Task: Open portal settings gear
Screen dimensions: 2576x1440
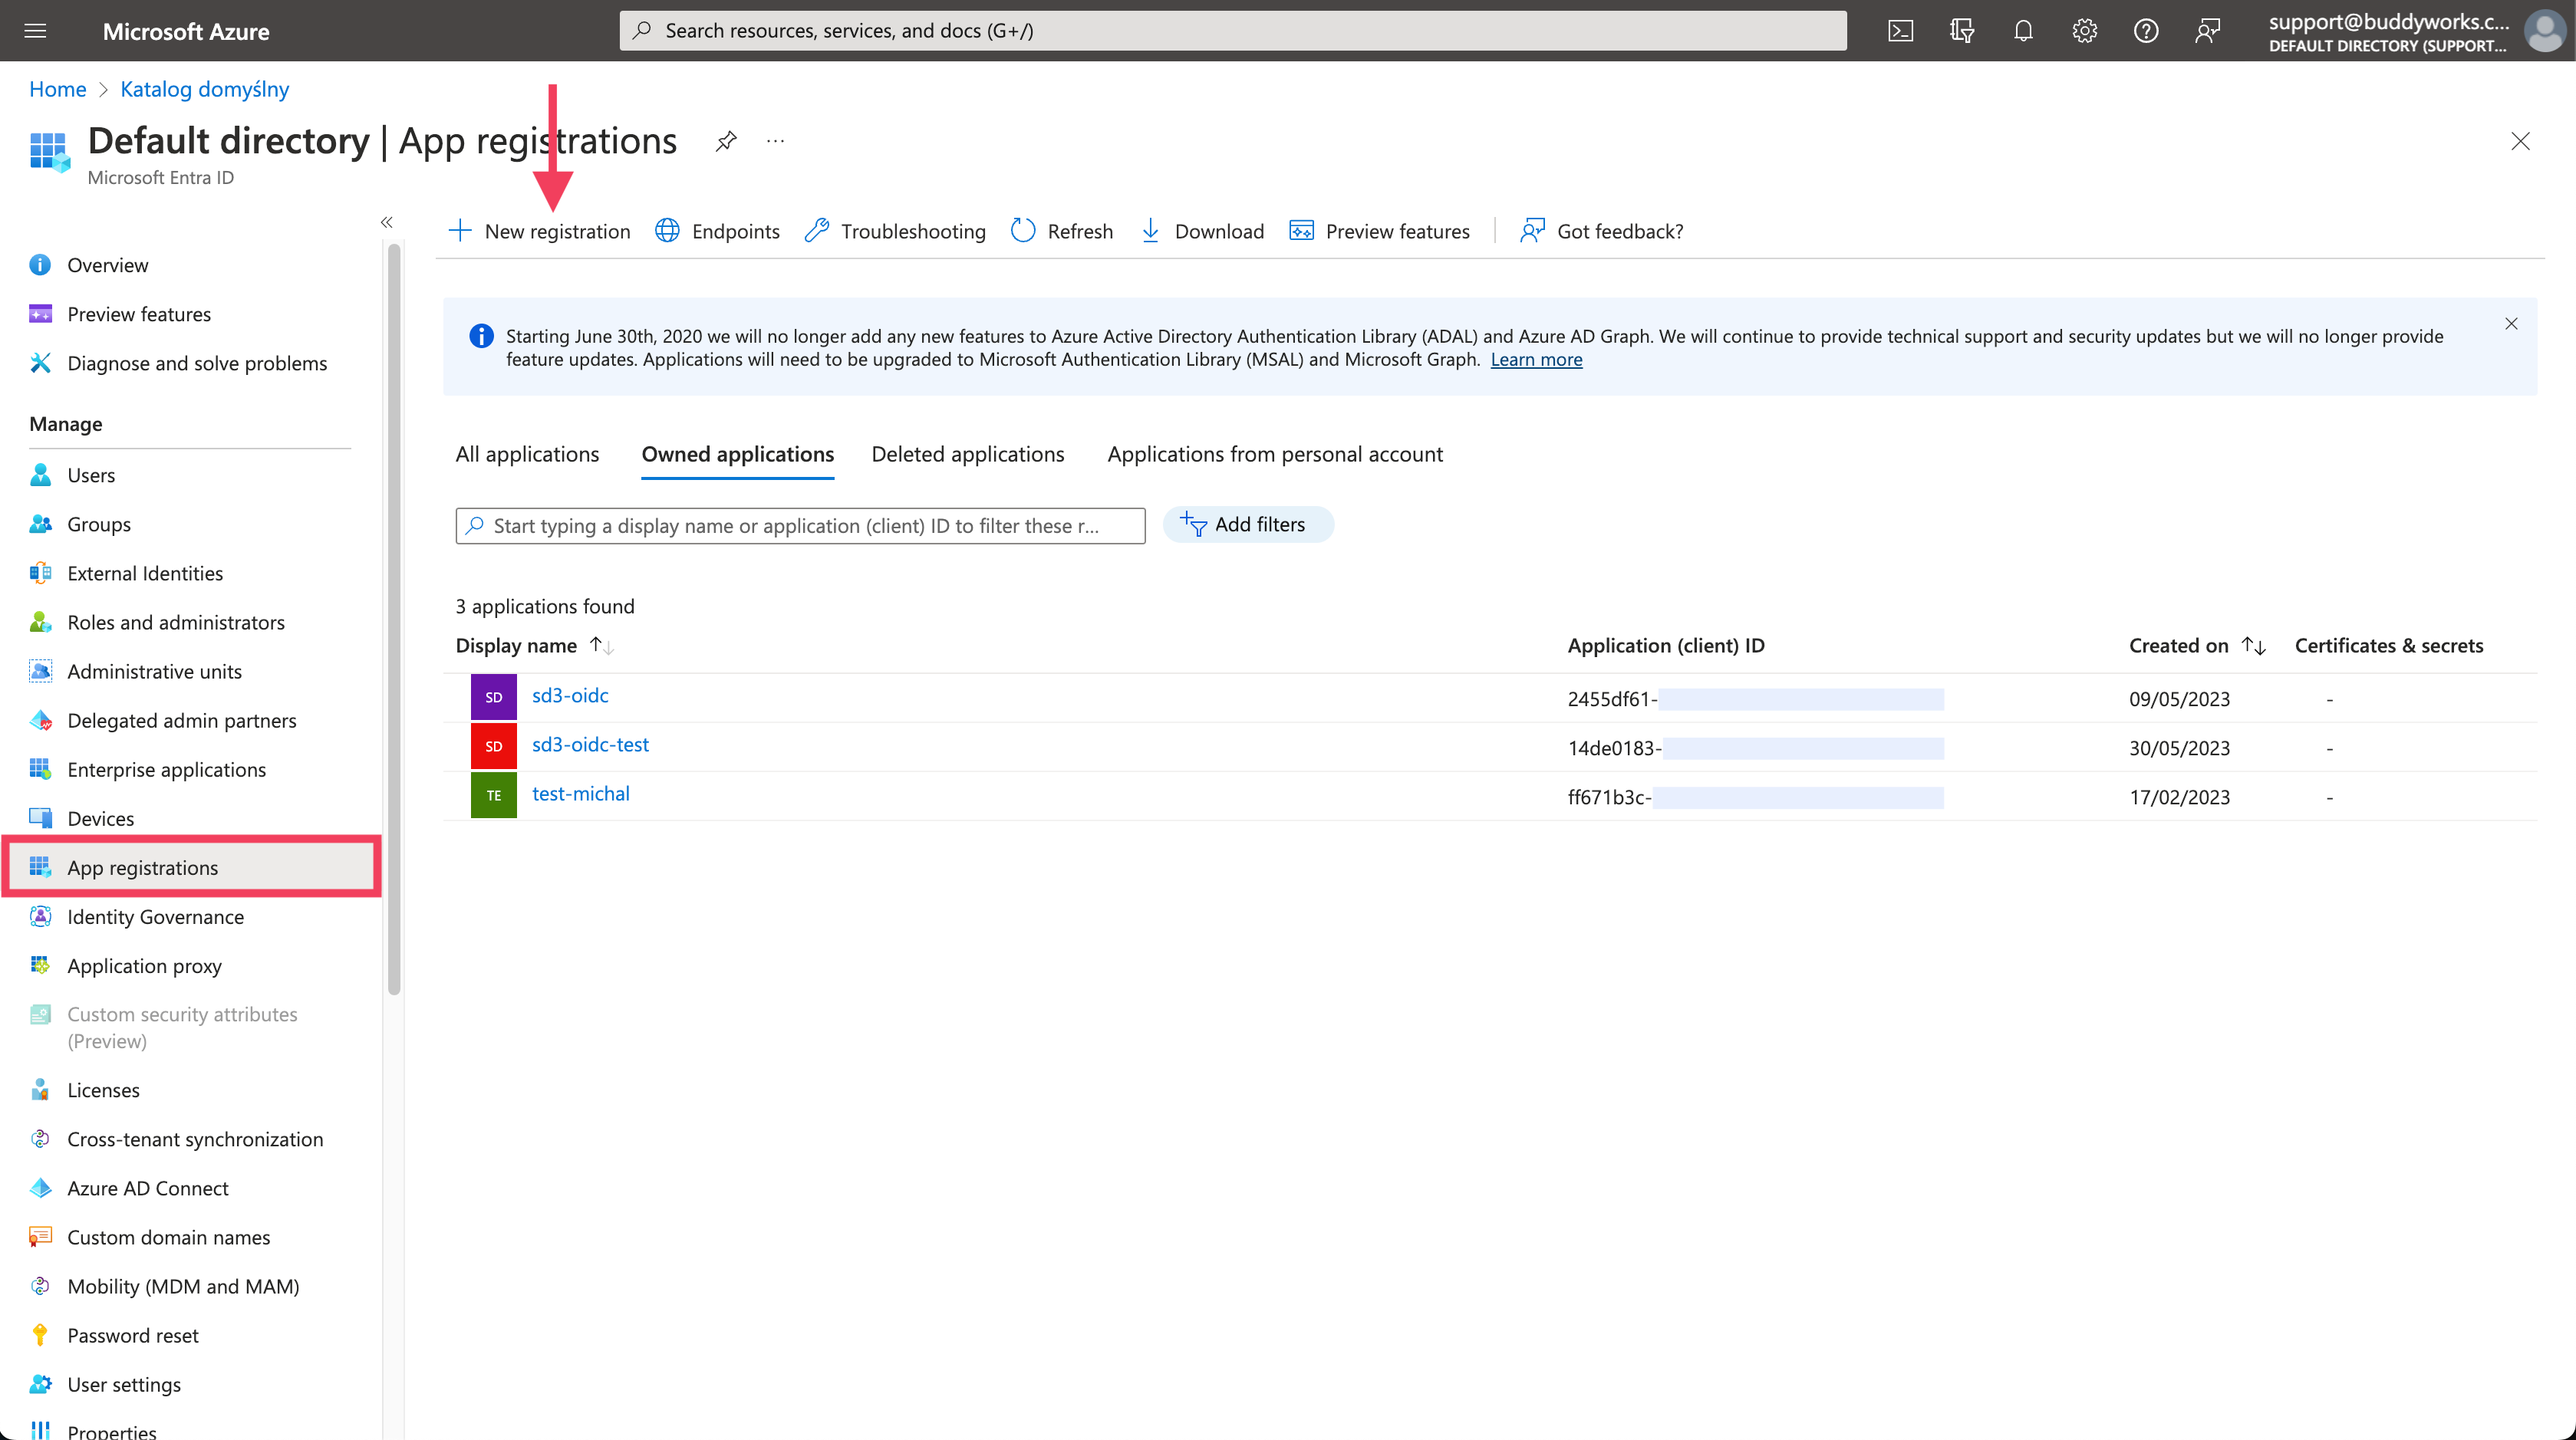Action: (x=2084, y=31)
